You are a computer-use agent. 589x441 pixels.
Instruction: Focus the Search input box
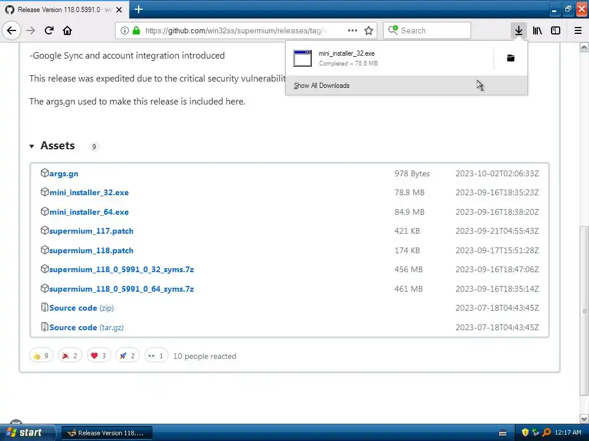pyautogui.click(x=427, y=30)
